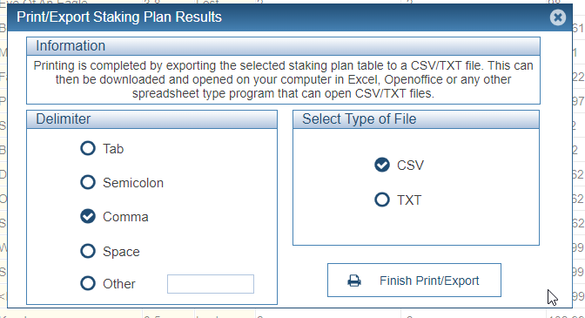Choose the CSV file type option
Viewport: 585px width, 318px height.
382,165
